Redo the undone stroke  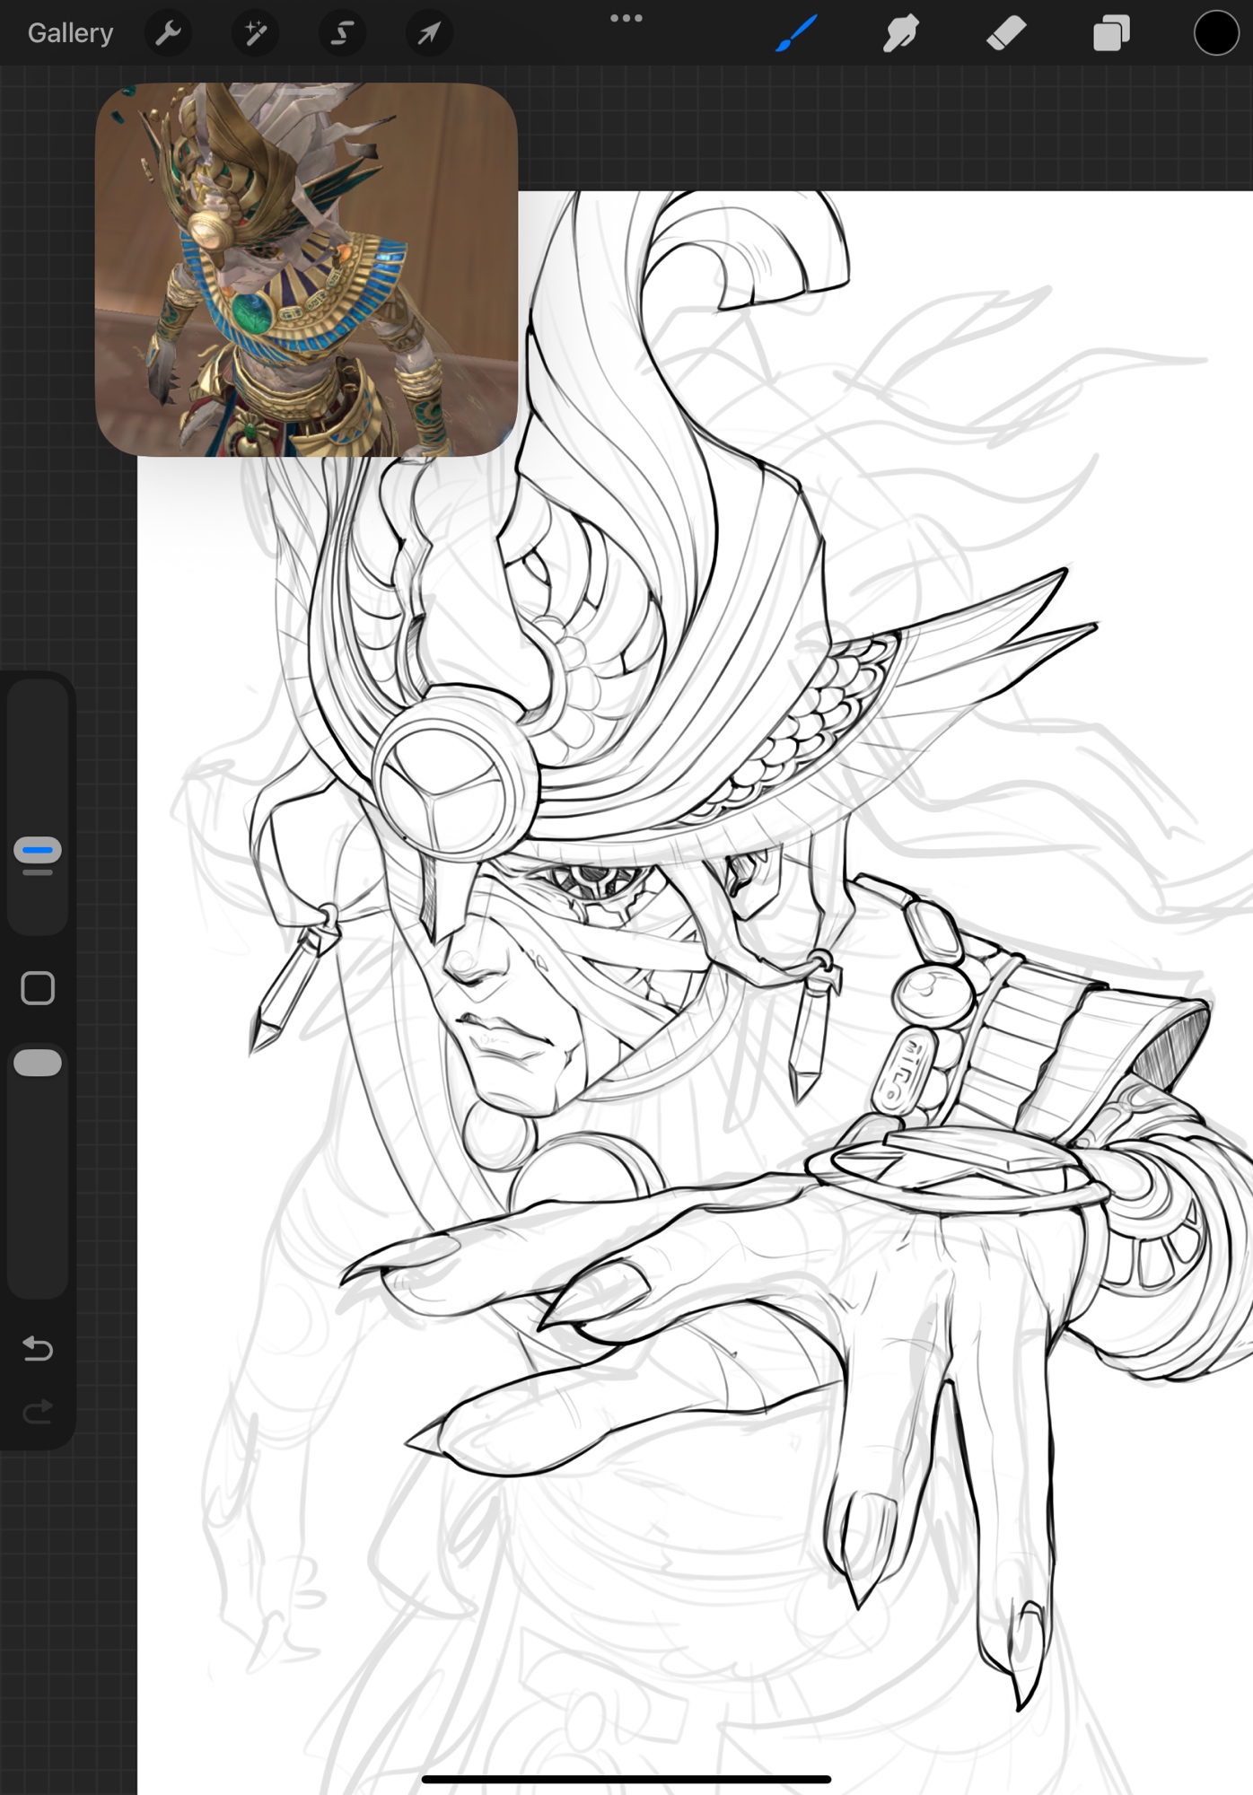[38, 1413]
